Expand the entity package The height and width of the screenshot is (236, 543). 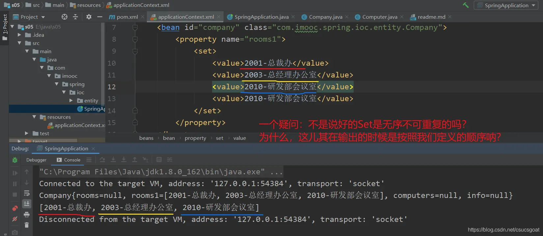pos(71,100)
